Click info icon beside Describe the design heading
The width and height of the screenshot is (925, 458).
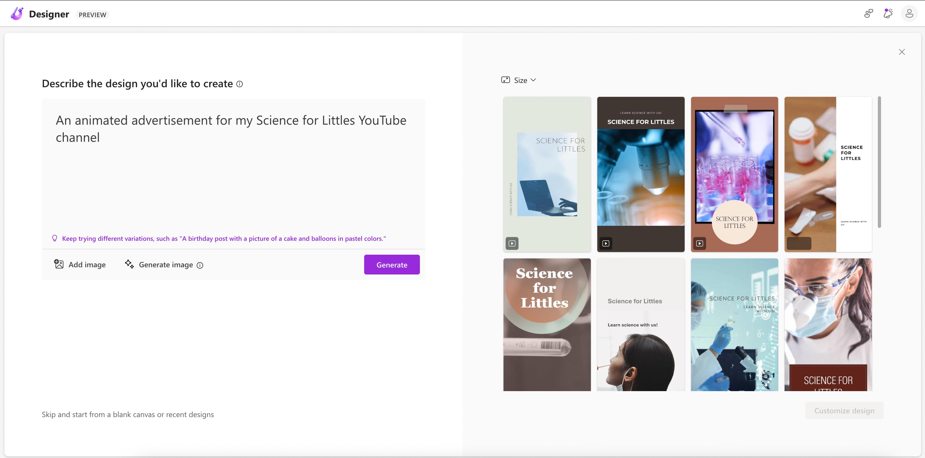pyautogui.click(x=240, y=84)
